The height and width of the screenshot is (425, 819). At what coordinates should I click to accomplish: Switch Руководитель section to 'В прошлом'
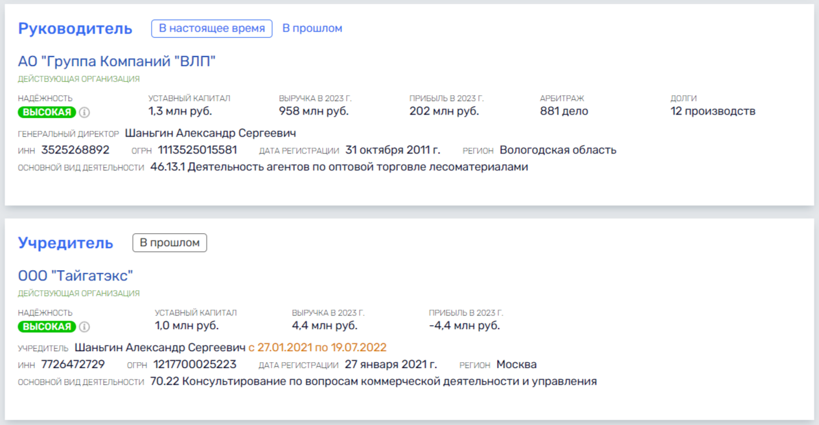point(312,29)
